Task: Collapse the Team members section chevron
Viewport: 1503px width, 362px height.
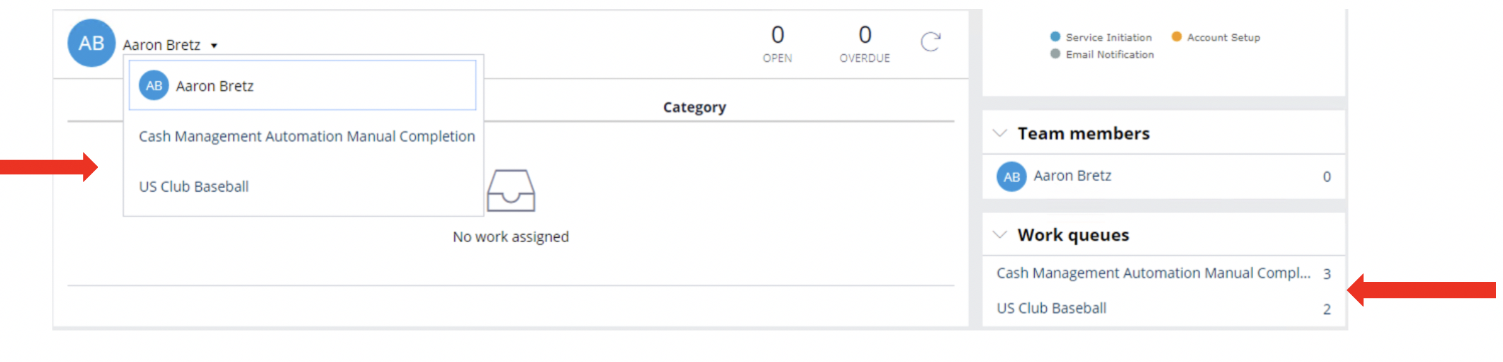Action: click(x=999, y=133)
